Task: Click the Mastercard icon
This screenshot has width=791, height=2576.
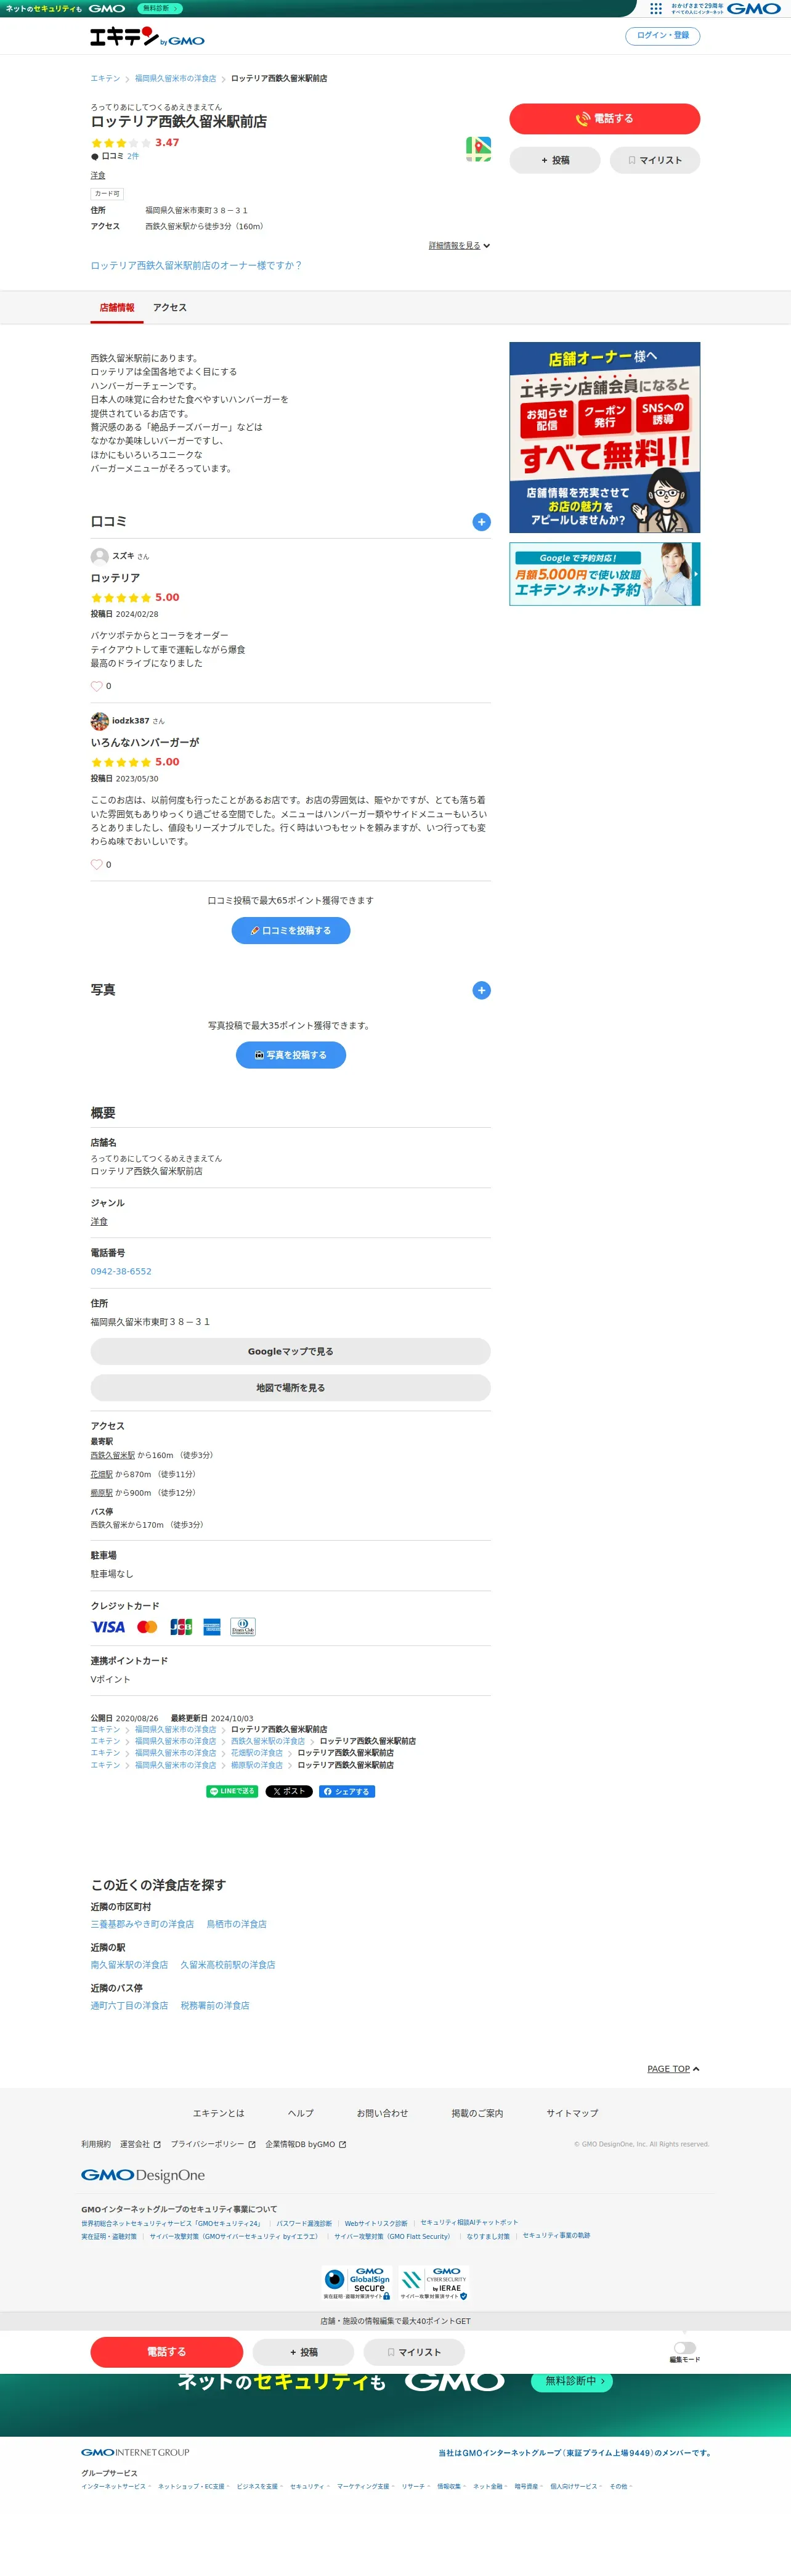Action: 147,1627
